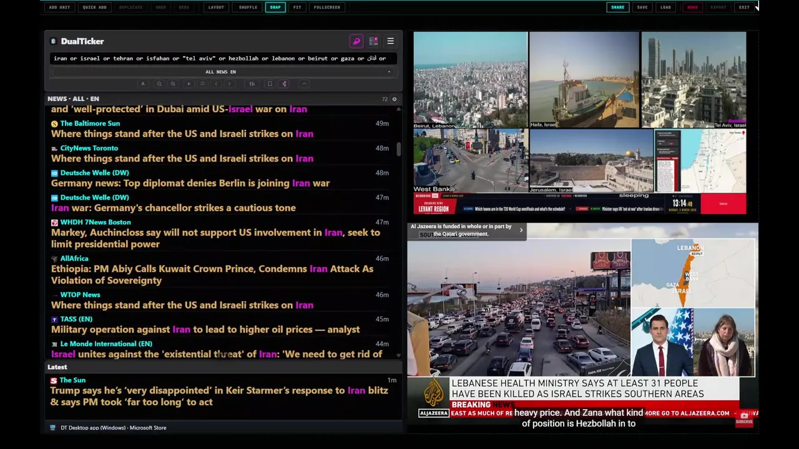Image resolution: width=799 pixels, height=449 pixels.
Task: Click the DualTicker logo icon
Action: coord(54,41)
